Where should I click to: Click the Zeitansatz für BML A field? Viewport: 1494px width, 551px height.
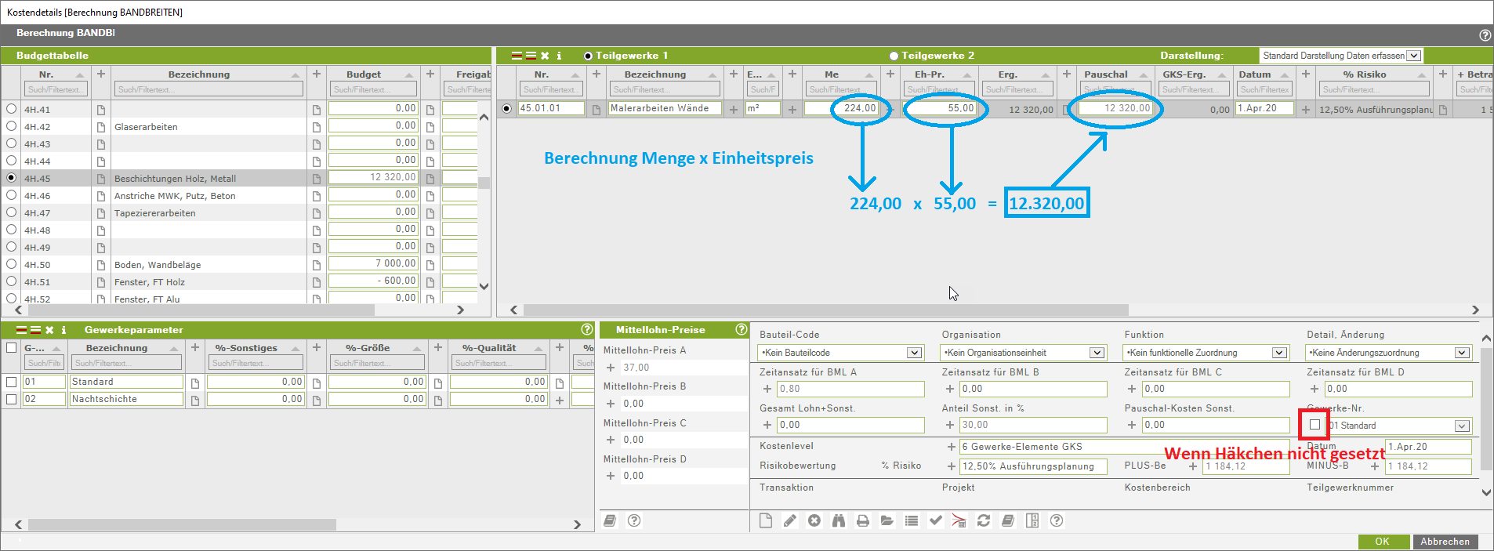pos(850,389)
